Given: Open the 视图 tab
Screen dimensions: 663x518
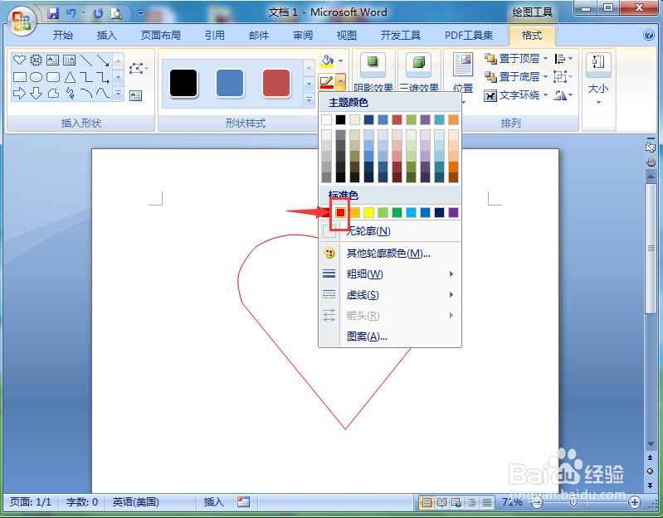Looking at the screenshot, I should (347, 36).
